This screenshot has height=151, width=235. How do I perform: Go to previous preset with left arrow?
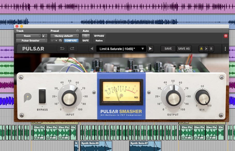(x=92, y=49)
